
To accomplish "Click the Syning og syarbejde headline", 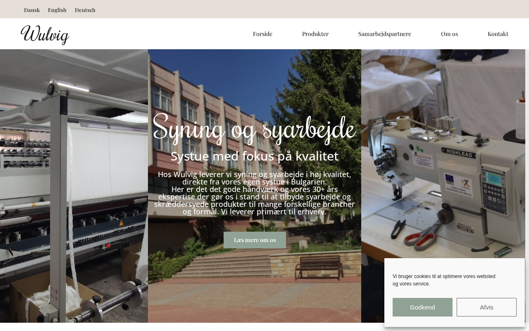I will pyautogui.click(x=254, y=128).
